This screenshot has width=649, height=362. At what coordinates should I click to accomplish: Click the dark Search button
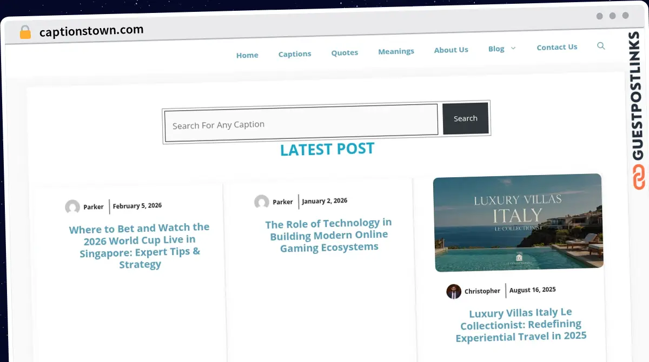466,118
